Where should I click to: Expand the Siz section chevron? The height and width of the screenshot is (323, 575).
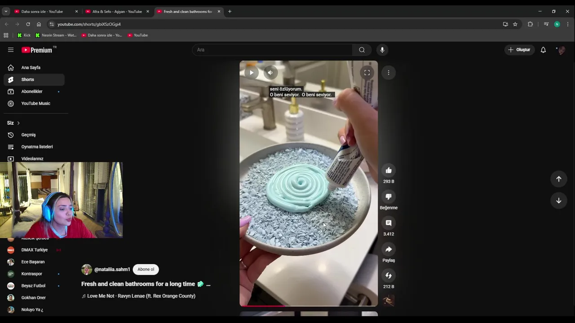18,123
